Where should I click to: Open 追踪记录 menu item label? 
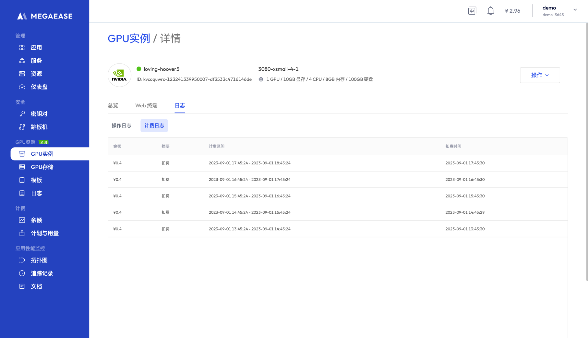[42, 273]
